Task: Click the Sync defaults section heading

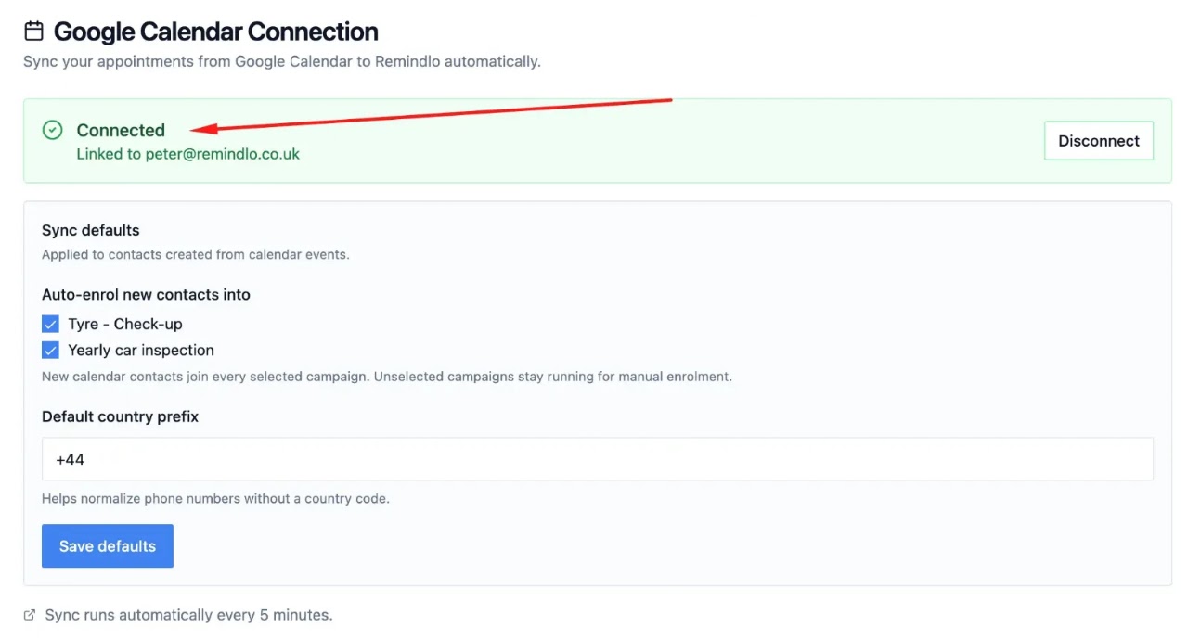Action: click(91, 230)
